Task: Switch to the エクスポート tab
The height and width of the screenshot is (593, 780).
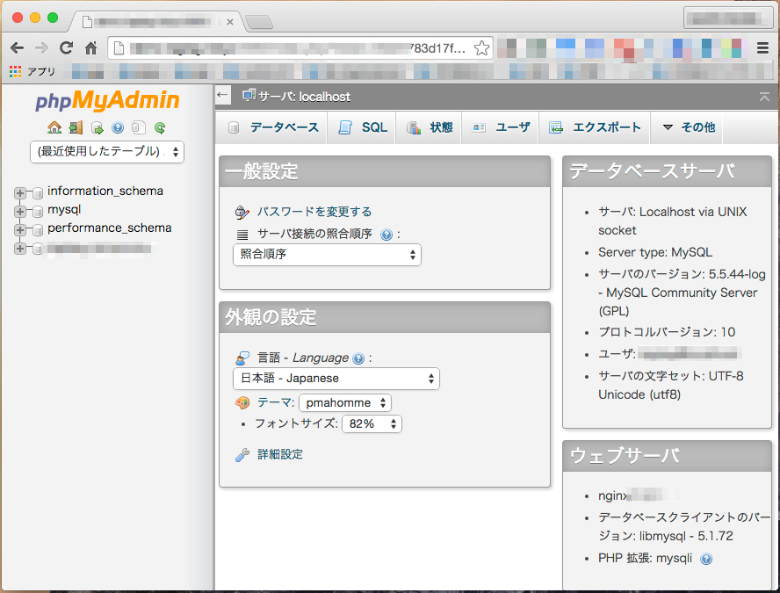Action: tap(595, 128)
